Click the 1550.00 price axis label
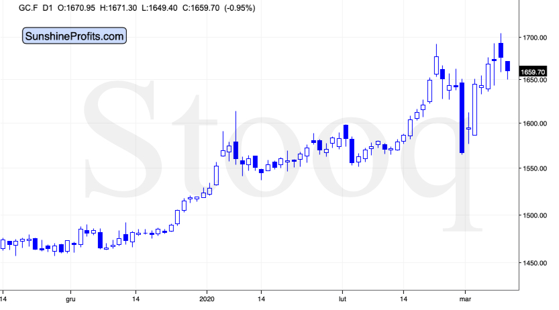The height and width of the screenshot is (310, 559). point(535,168)
